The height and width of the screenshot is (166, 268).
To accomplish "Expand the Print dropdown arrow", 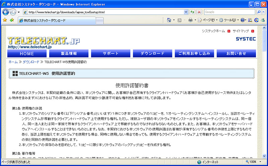I will tap(195, 20).
